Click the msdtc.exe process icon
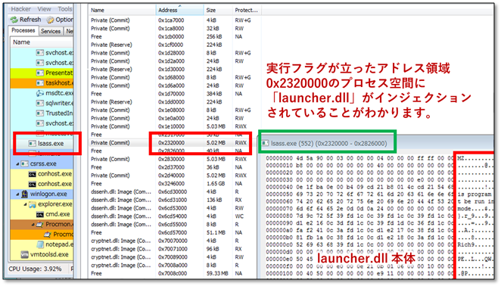Image resolution: width=501 pixels, height=286 pixels. (x=40, y=93)
